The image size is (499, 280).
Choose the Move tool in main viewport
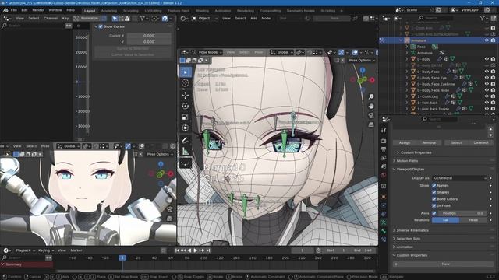(186, 95)
